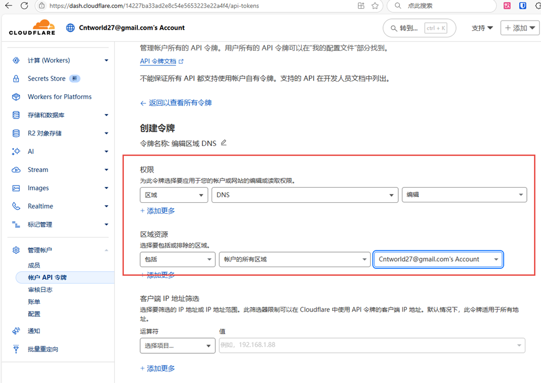Viewport: 541px width, 383px height.
Task: Click the 转到 quick search button
Action: (x=419, y=28)
